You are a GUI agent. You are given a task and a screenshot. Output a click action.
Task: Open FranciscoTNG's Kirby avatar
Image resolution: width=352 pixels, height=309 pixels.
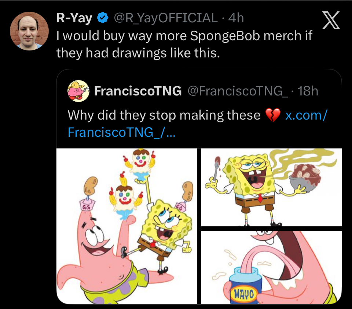(x=78, y=91)
